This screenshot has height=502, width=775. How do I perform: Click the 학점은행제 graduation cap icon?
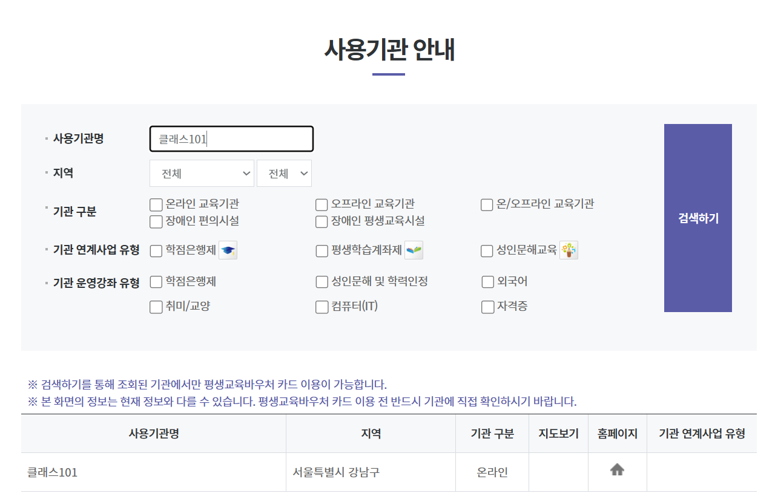[x=228, y=250]
